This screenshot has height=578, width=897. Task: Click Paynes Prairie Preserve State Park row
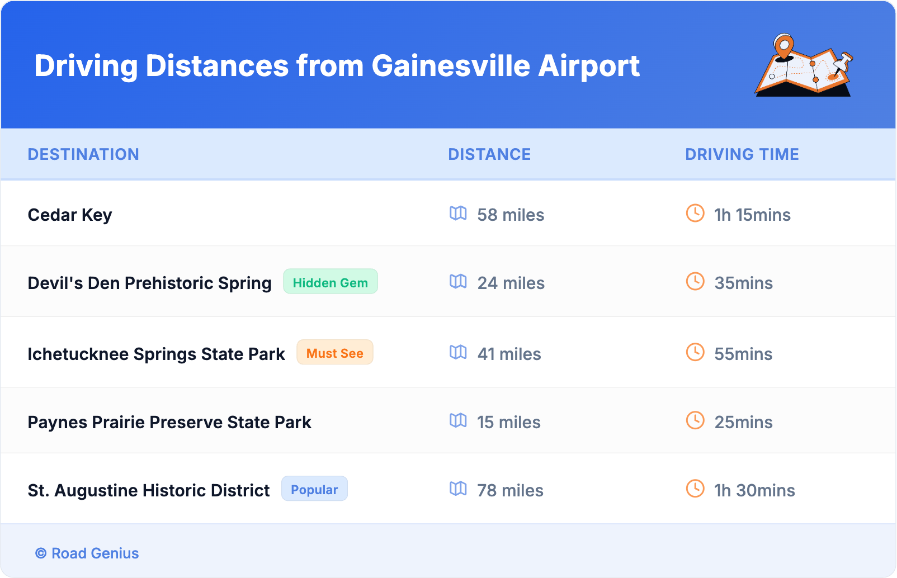pos(169,422)
